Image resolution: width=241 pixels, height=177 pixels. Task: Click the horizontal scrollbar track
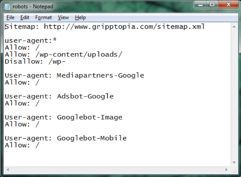pyautogui.click(x=115, y=170)
